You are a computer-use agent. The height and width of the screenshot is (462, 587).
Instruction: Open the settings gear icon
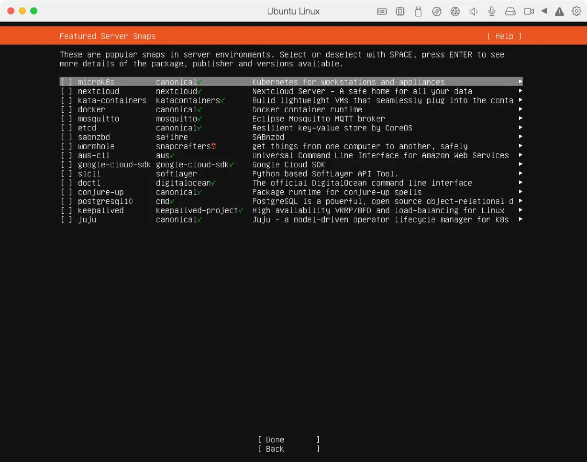tap(577, 11)
